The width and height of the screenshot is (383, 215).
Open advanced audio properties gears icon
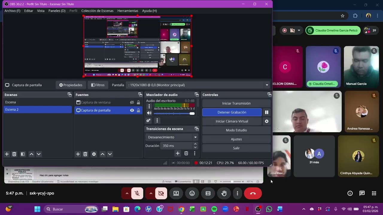coord(148,121)
